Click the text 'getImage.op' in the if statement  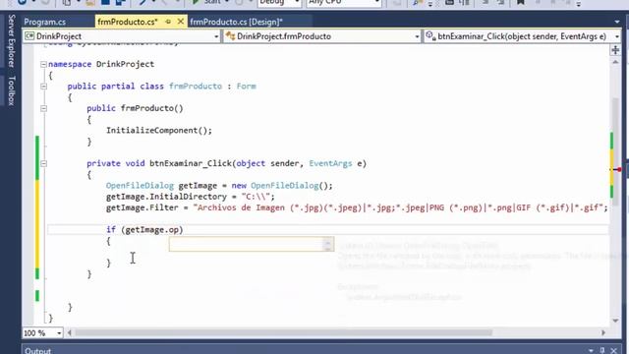[152, 229]
